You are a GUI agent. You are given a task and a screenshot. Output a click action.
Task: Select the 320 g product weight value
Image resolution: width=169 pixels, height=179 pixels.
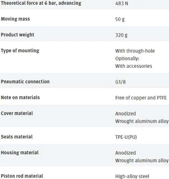point(121,35)
